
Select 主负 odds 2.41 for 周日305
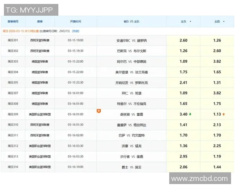[184, 83]
